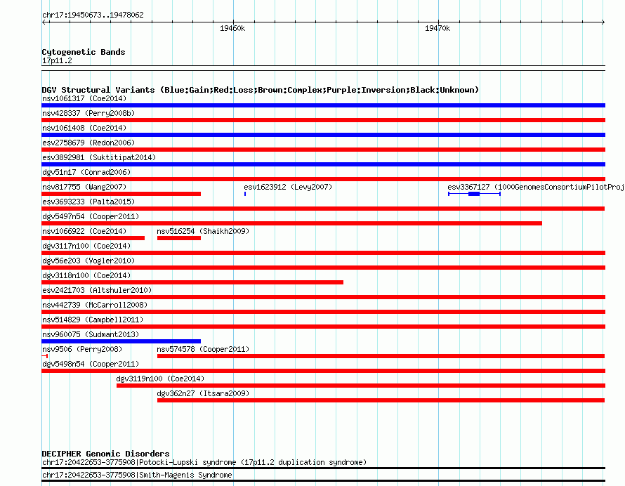Image resolution: width=625 pixels, height=486 pixels.
Task: Click the tiny red nsv9506 marker
Action: point(45,356)
